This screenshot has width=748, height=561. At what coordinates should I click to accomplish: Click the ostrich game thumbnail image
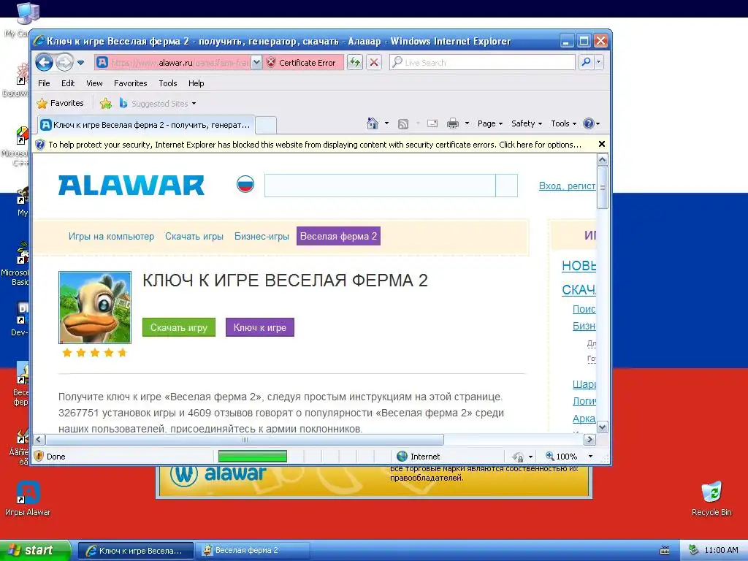click(95, 308)
